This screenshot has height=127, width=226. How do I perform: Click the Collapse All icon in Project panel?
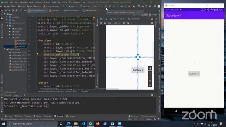point(17,11)
